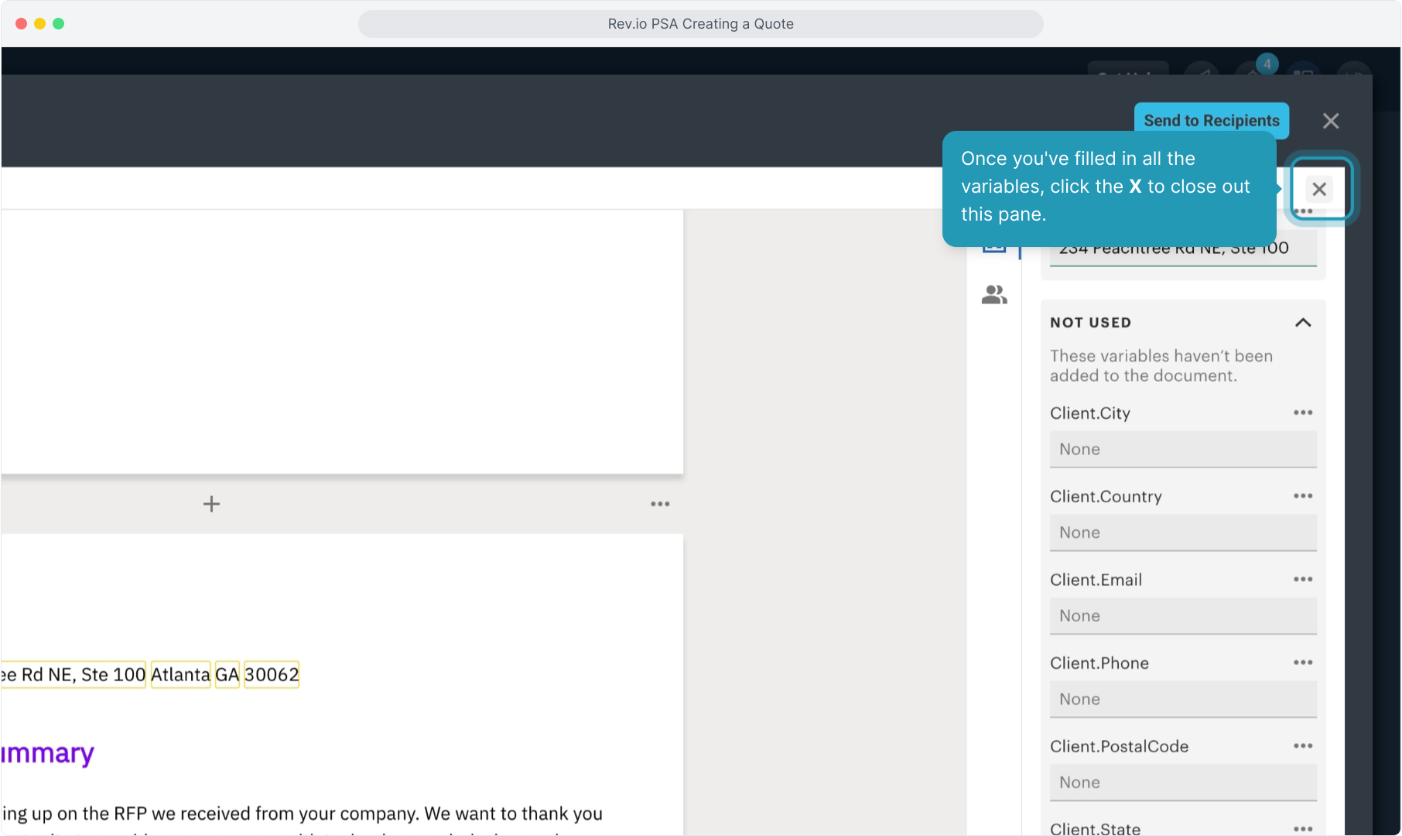Open block options between document pages
The image size is (1402, 836).
tap(660, 504)
